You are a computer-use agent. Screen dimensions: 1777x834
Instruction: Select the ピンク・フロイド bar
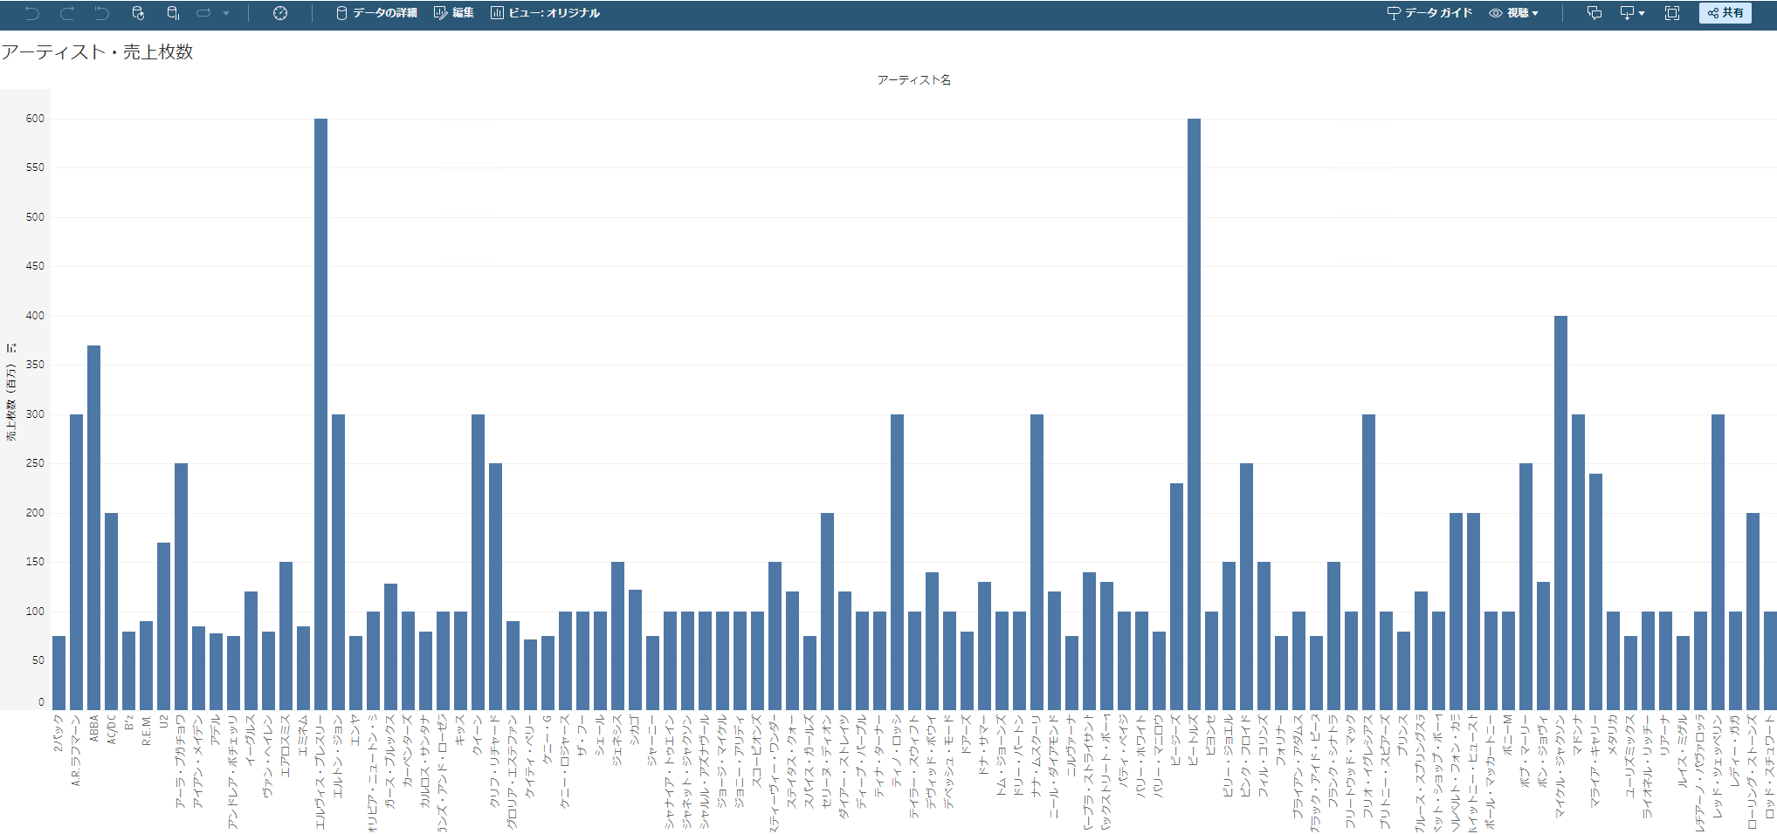coord(1246,586)
